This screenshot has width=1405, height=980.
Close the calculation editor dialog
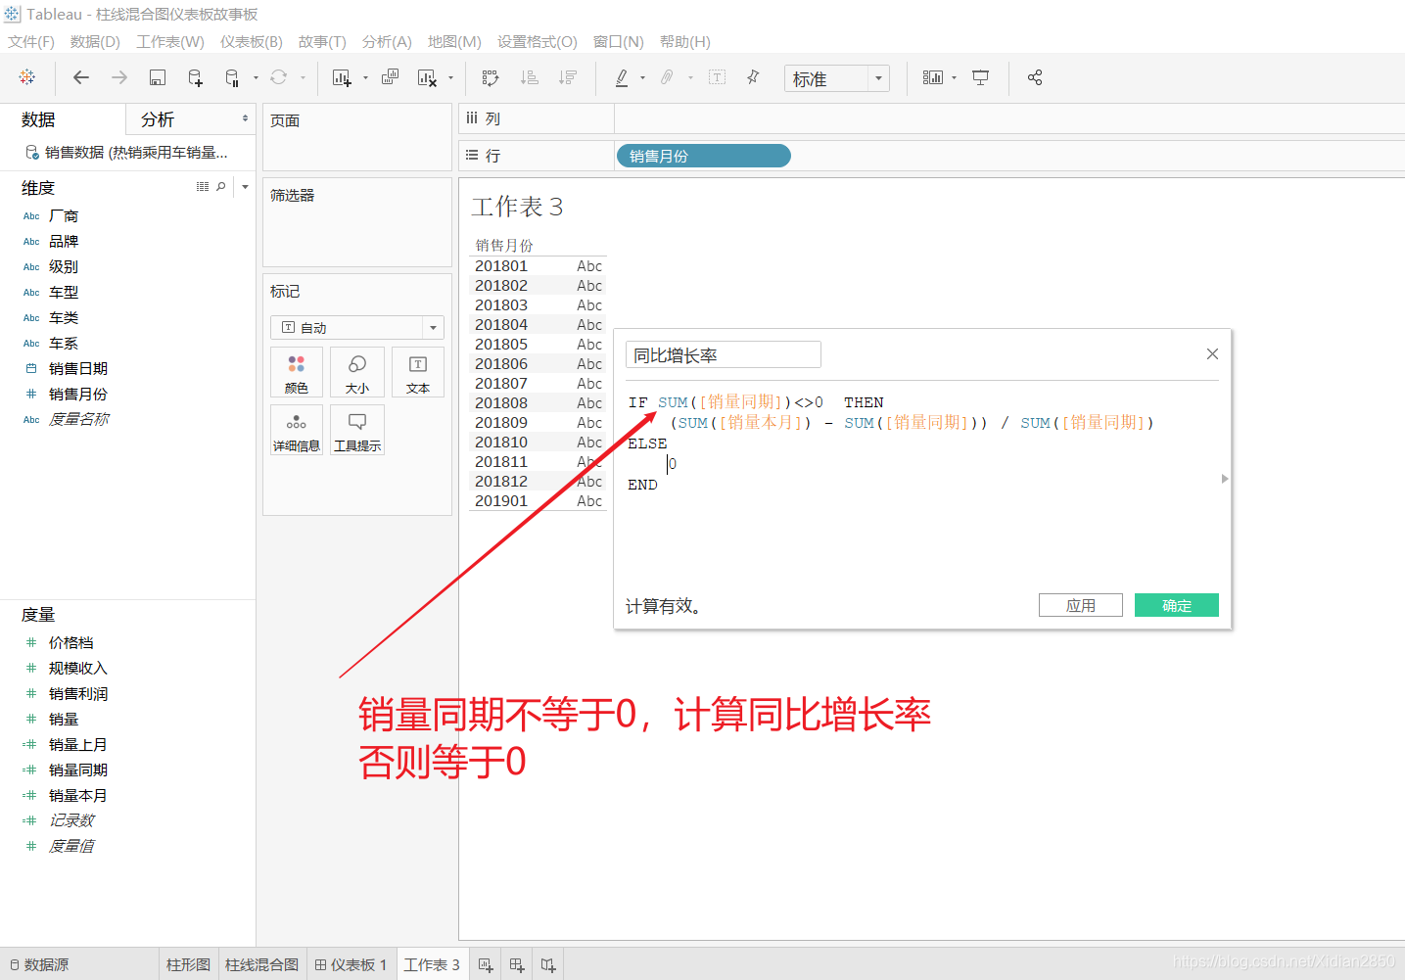[1212, 353]
